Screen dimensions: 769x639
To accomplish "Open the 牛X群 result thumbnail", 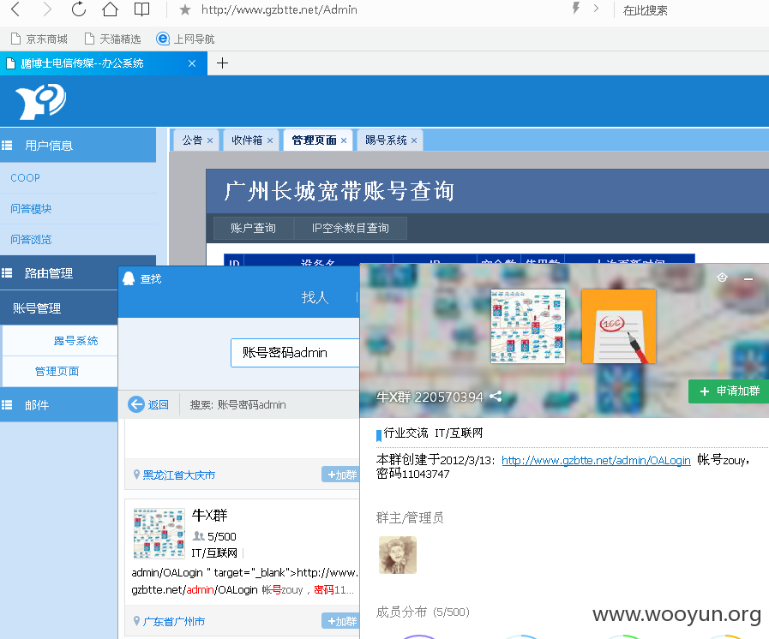I will click(159, 534).
